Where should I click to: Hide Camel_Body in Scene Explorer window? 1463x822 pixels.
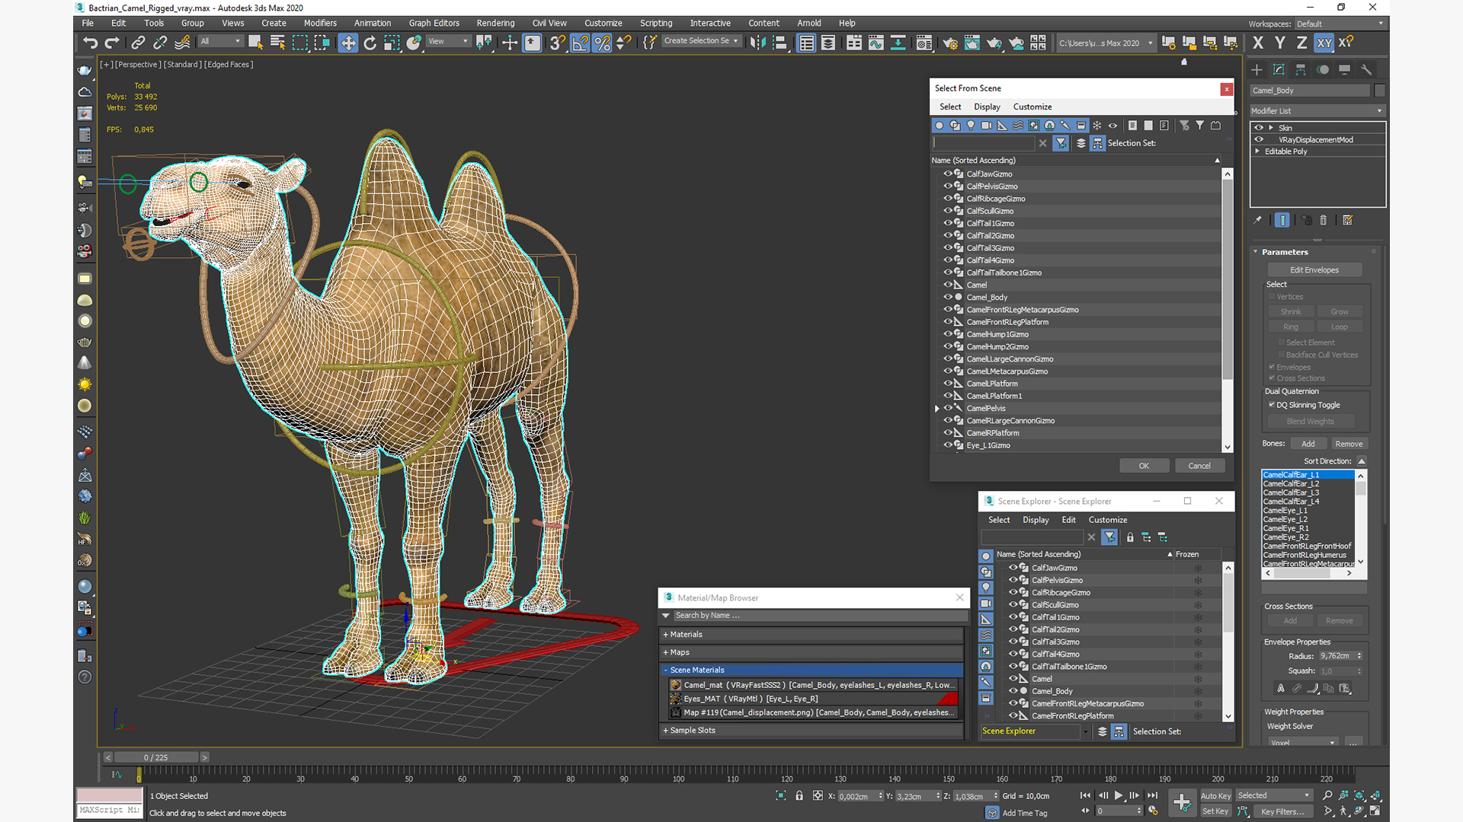[x=1013, y=691]
